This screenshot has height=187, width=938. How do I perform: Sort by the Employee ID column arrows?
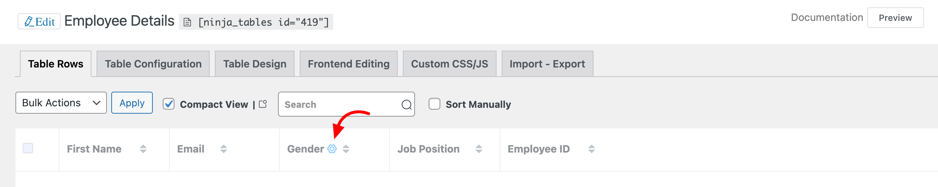point(591,149)
